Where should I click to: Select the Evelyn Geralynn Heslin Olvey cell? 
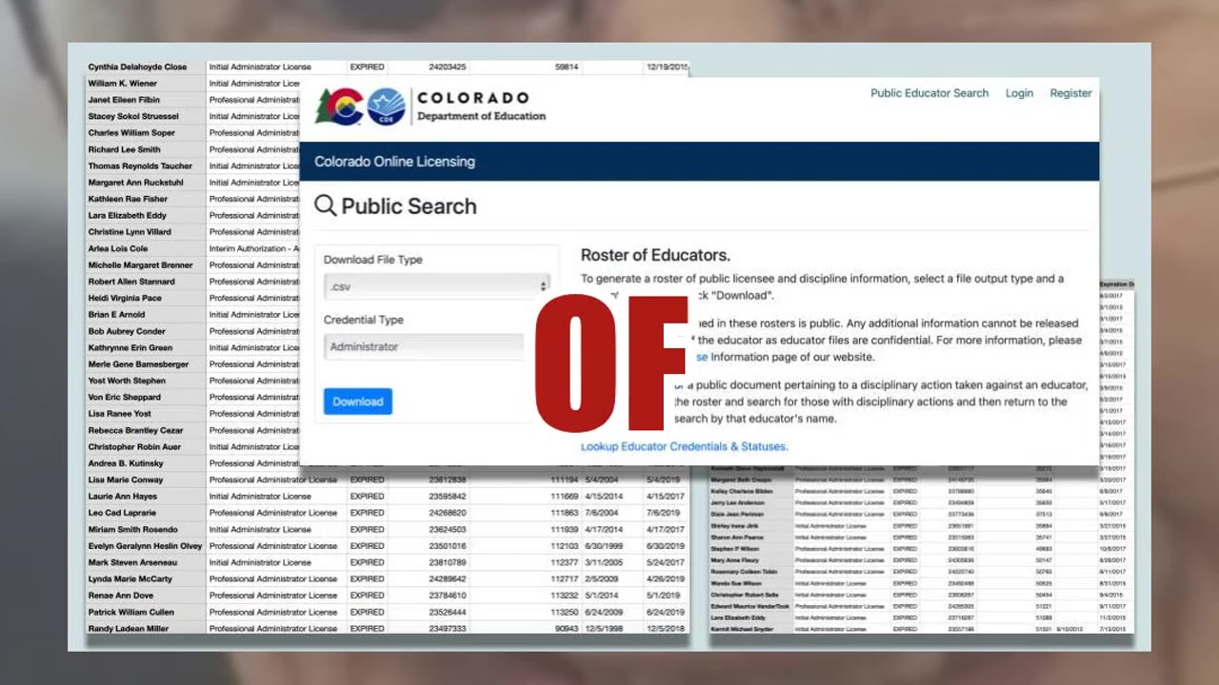[x=147, y=546]
